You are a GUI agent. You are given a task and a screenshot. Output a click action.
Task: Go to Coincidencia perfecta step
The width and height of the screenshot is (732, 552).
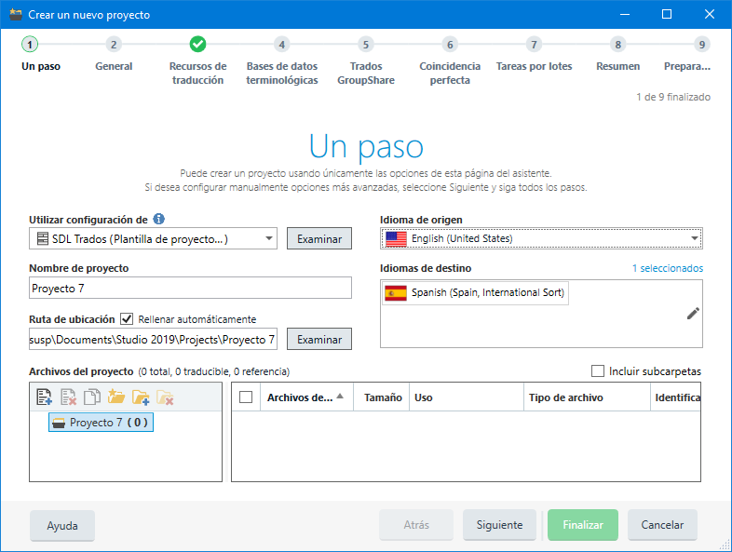[450, 74]
